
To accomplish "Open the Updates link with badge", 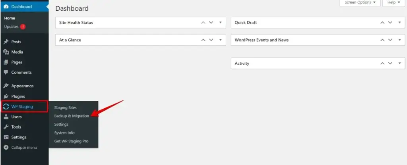I will pyautogui.click(x=15, y=27).
